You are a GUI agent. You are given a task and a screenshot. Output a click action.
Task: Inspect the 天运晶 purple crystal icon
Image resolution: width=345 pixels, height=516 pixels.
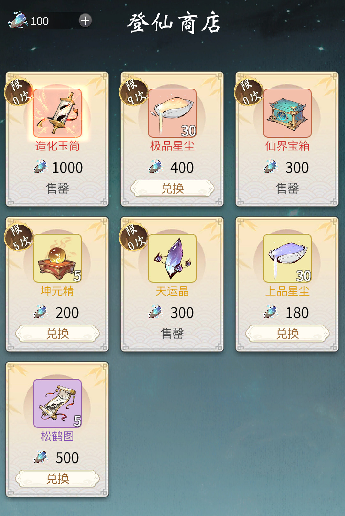[x=172, y=258]
